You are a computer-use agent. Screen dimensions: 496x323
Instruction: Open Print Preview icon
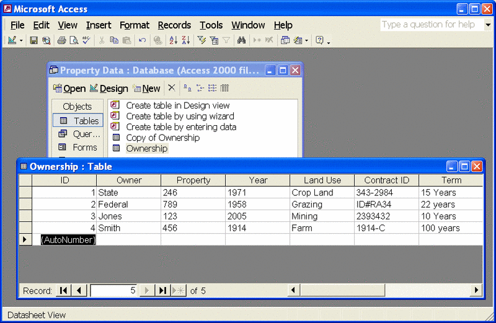point(74,40)
